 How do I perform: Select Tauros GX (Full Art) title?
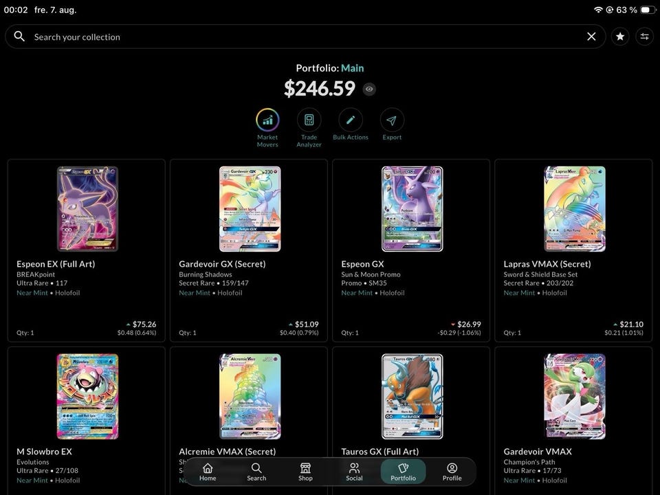pos(380,452)
